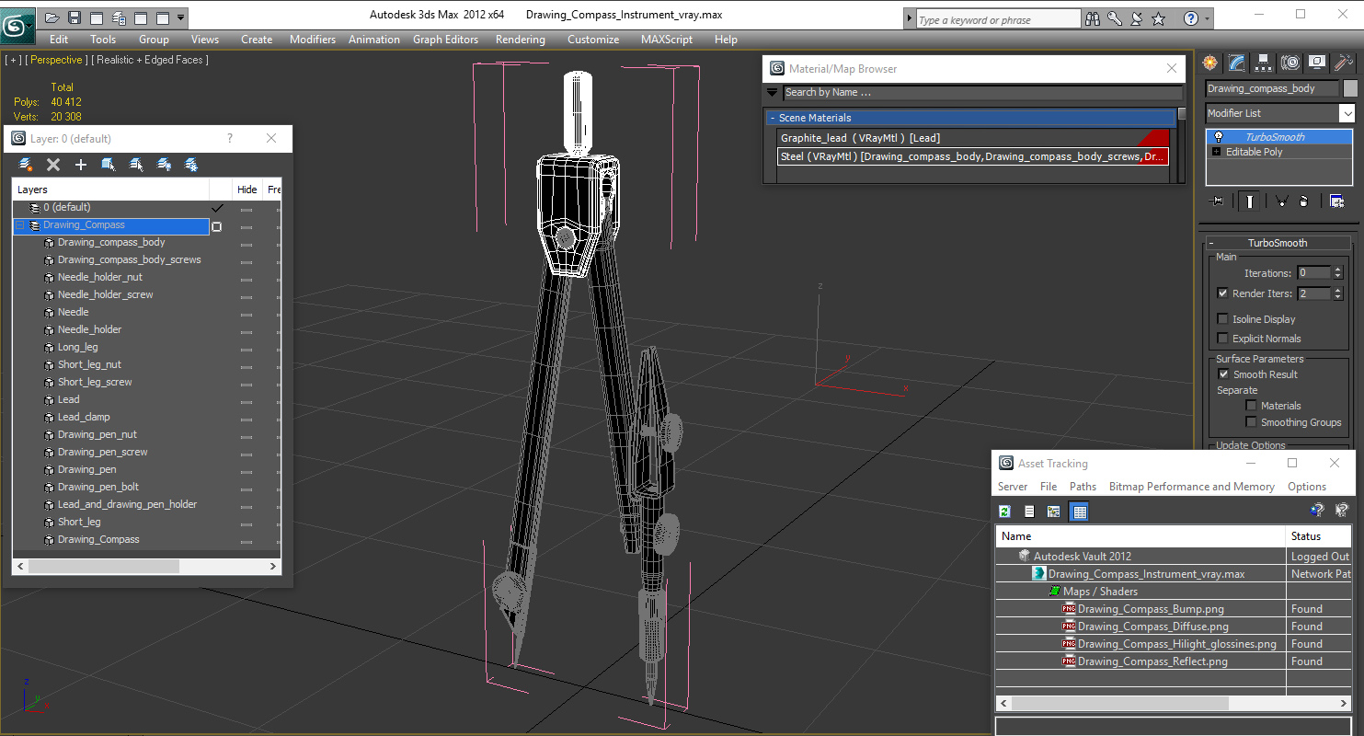
Task: Switch to the Modify command panel
Action: click(x=1237, y=63)
